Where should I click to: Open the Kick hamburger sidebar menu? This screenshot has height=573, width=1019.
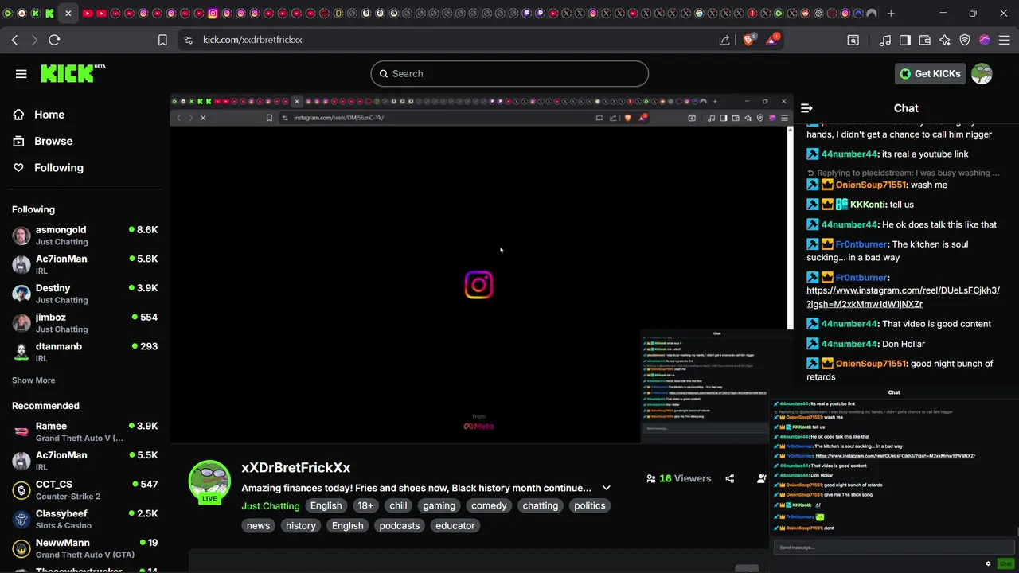point(21,74)
